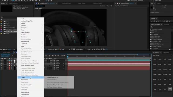Toggle visibility eye of layer 4
This screenshot has width=173, height=97.
1,65
